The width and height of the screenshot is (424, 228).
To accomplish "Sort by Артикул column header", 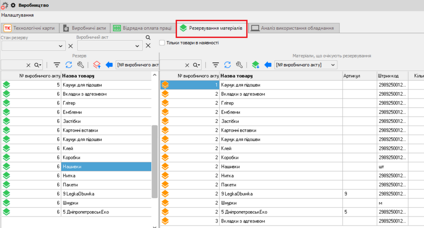I will pos(352,75).
